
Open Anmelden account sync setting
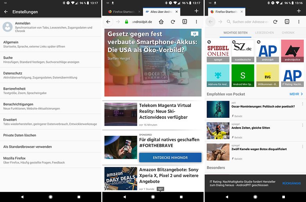tap(50, 27)
